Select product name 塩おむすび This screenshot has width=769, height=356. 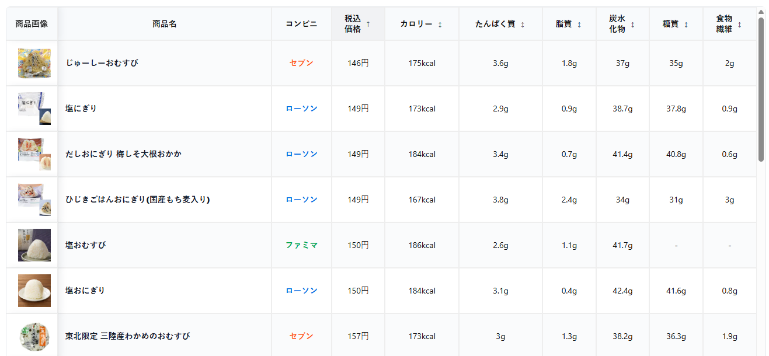click(86, 245)
